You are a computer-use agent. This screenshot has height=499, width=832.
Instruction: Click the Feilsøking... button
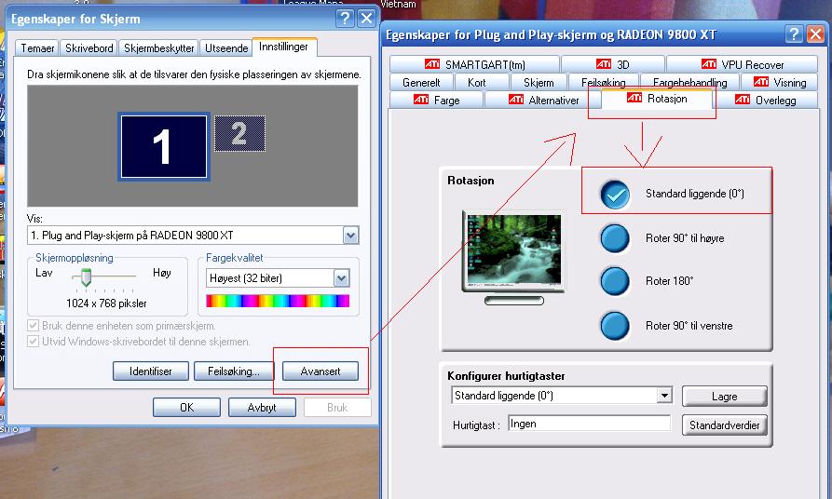pos(234,371)
